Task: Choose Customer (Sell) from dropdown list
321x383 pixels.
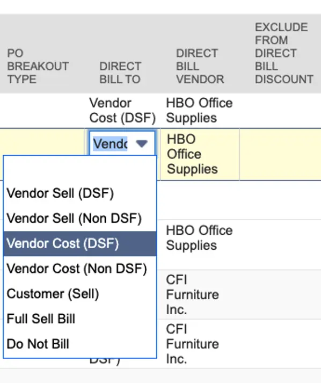Action: (80, 294)
